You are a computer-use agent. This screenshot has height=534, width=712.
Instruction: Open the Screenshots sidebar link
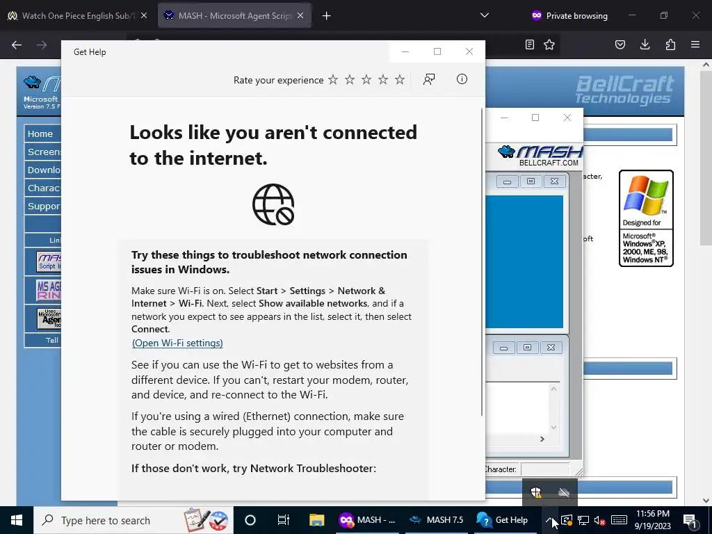click(x=42, y=152)
